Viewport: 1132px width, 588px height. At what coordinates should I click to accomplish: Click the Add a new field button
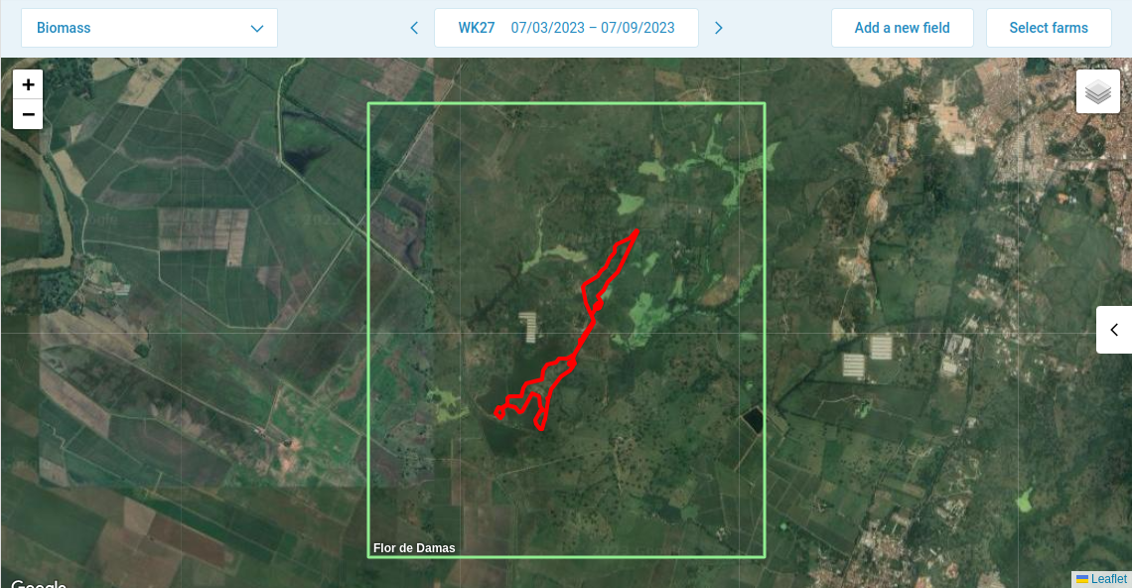click(902, 27)
